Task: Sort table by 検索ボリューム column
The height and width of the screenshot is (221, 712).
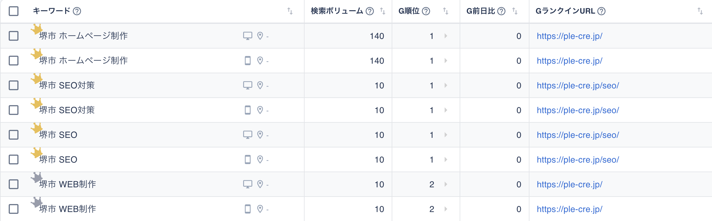Action: [382, 11]
